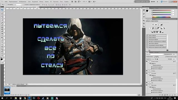The height and width of the screenshot is (100, 178).
Task: Open the layer blend mode dropdown 'Обычные'
Action: [155, 54]
